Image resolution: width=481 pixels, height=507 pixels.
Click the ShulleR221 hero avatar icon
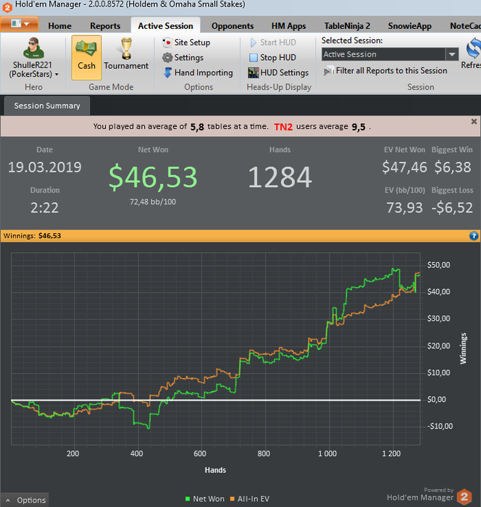pos(33,48)
